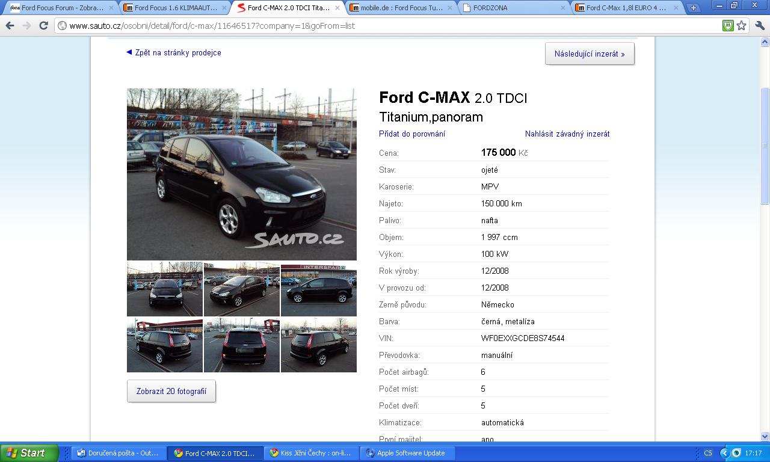Close the FORDZONA tab
The image size is (770, 462).
(563, 8)
